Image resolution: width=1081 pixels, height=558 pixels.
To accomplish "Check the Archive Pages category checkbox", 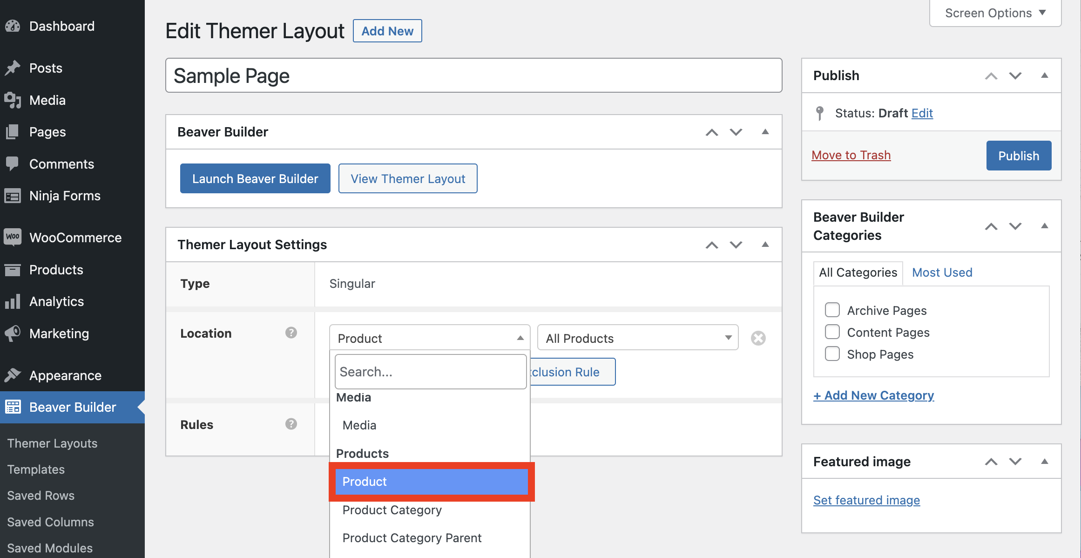I will point(832,310).
